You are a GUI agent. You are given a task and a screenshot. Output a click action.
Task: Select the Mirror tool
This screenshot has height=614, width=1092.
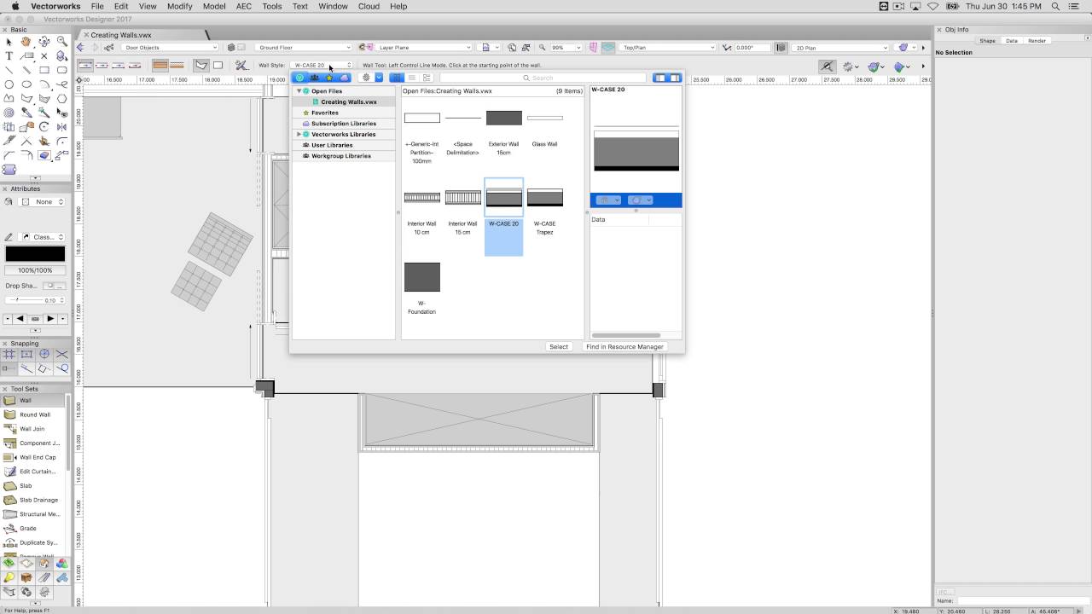pyautogui.click(x=62, y=127)
